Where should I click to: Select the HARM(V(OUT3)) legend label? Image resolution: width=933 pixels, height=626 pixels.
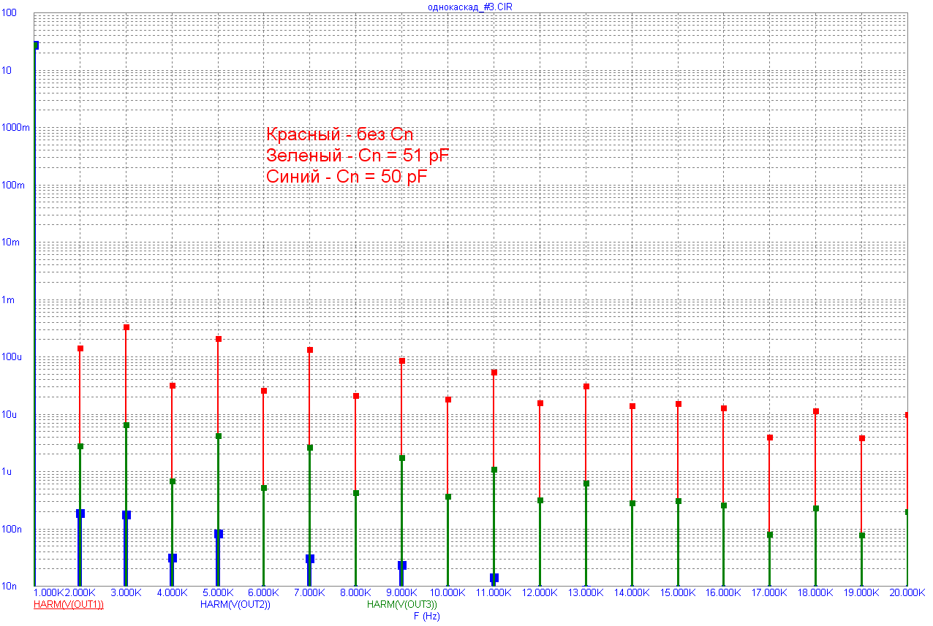pos(402,604)
